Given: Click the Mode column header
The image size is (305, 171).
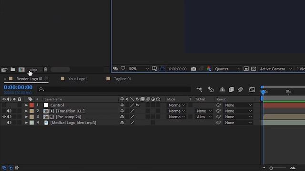Looking at the screenshot, I should pyautogui.click(x=171, y=99).
